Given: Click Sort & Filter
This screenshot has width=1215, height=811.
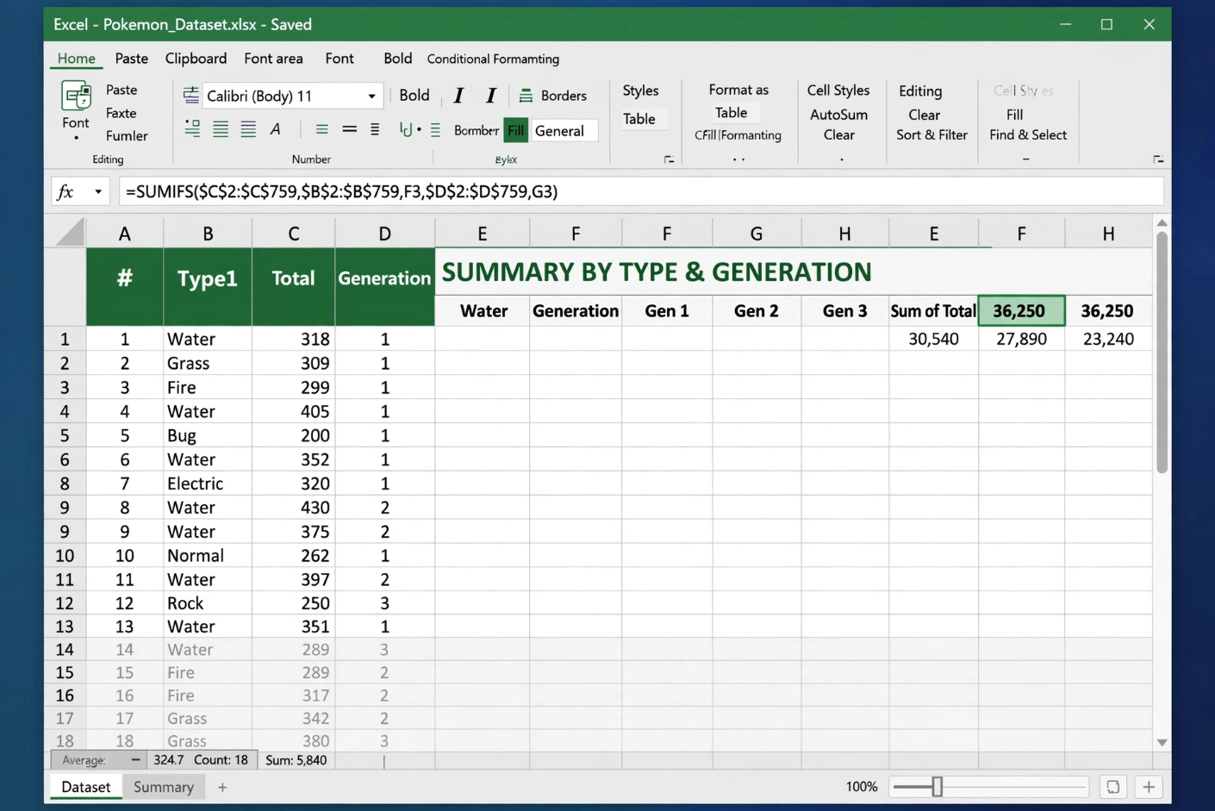Looking at the screenshot, I should tap(931, 134).
